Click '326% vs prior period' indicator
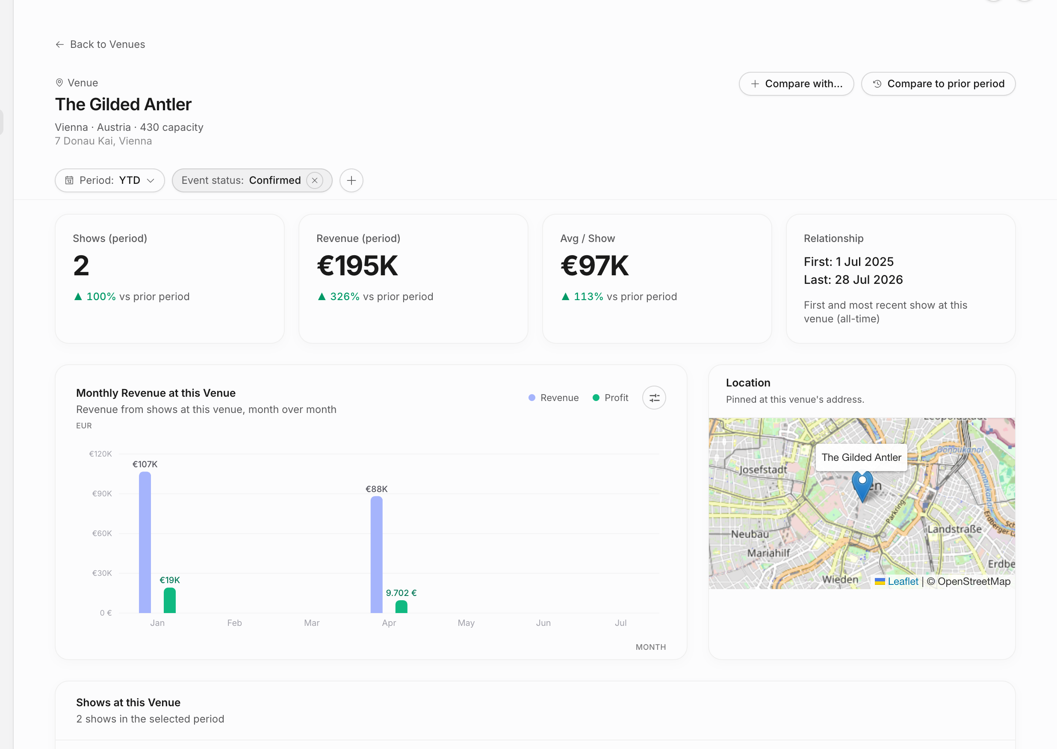 coord(375,297)
